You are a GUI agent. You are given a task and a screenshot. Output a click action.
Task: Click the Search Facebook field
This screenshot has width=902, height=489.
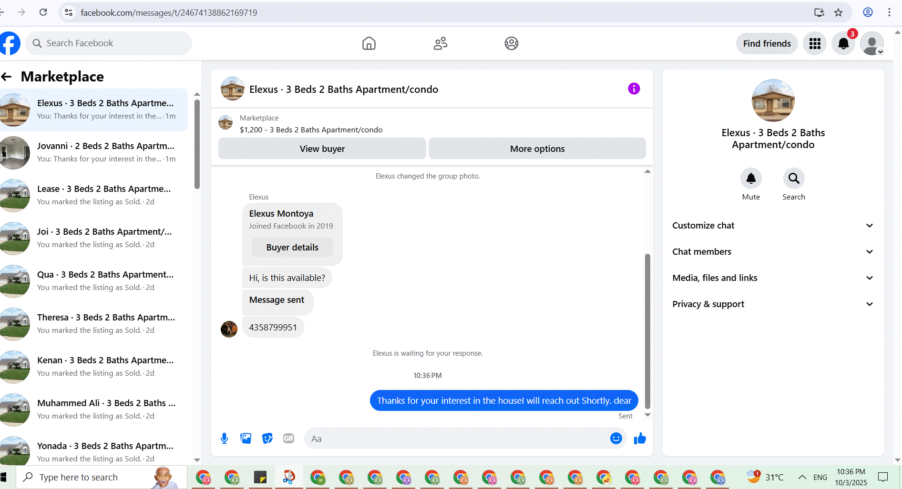point(109,43)
